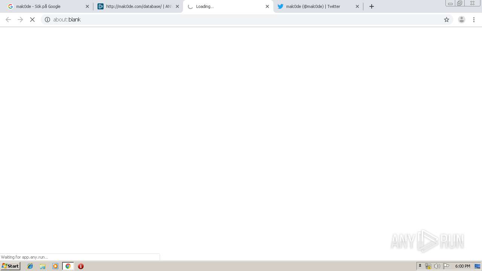482x271 pixels.
Task: Select the Chrome taskbar button
Action: click(68, 266)
